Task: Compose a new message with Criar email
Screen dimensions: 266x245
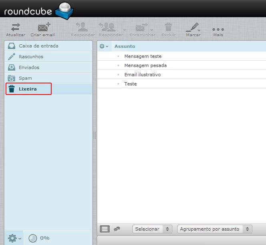Action: pos(43,28)
